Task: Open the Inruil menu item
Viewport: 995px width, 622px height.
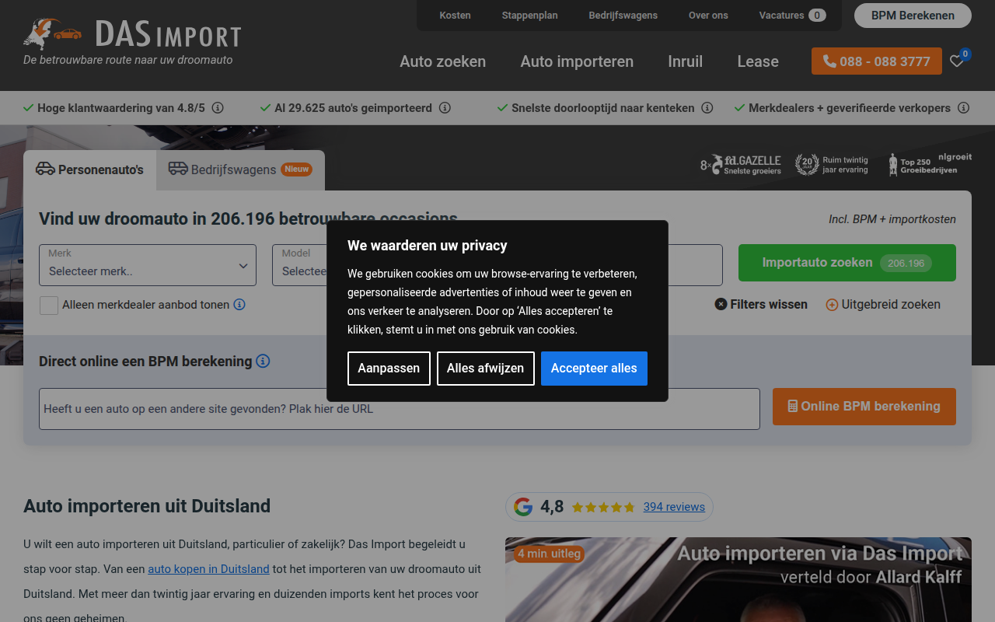Action: click(685, 61)
